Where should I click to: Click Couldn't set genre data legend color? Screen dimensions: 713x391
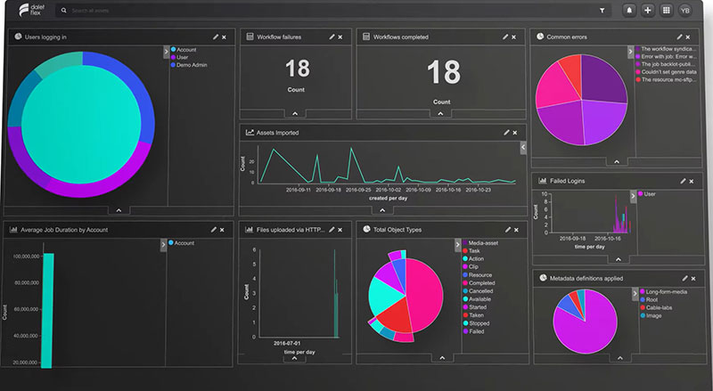click(x=638, y=72)
